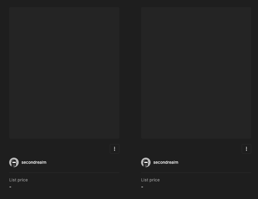This screenshot has width=258, height=199.
Task: Open secondrealm profile link on right card
Action: tap(166, 162)
